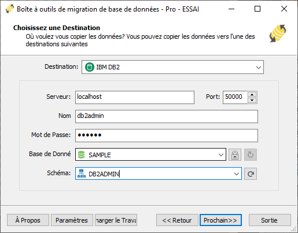This screenshot has height=233, width=298.
Task: Click the Mot de Passe field
Action: [x=167, y=135]
